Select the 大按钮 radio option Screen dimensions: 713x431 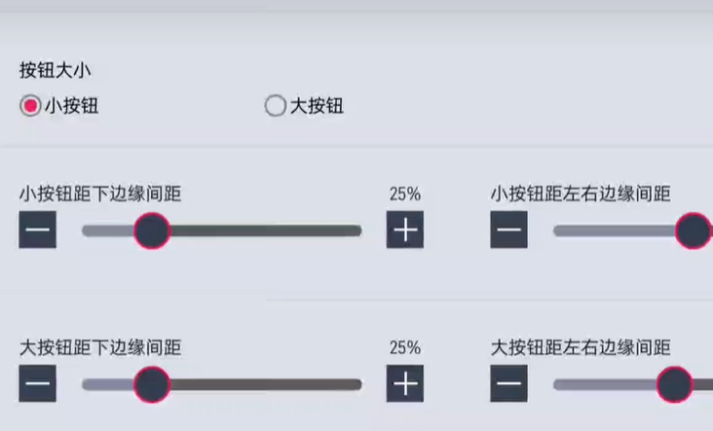[x=276, y=106]
